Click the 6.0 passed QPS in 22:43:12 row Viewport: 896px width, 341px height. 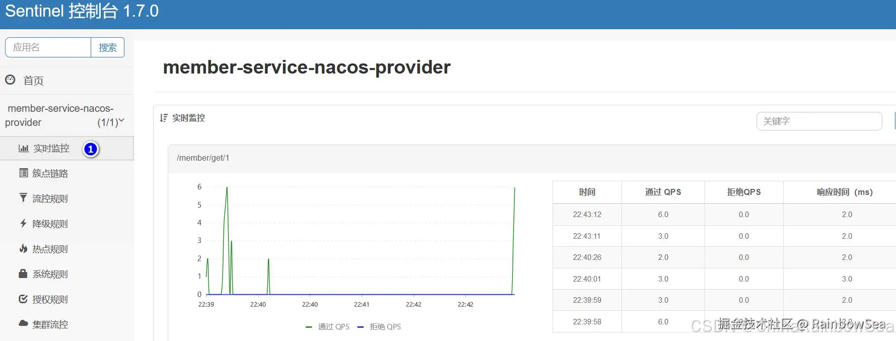[663, 215]
